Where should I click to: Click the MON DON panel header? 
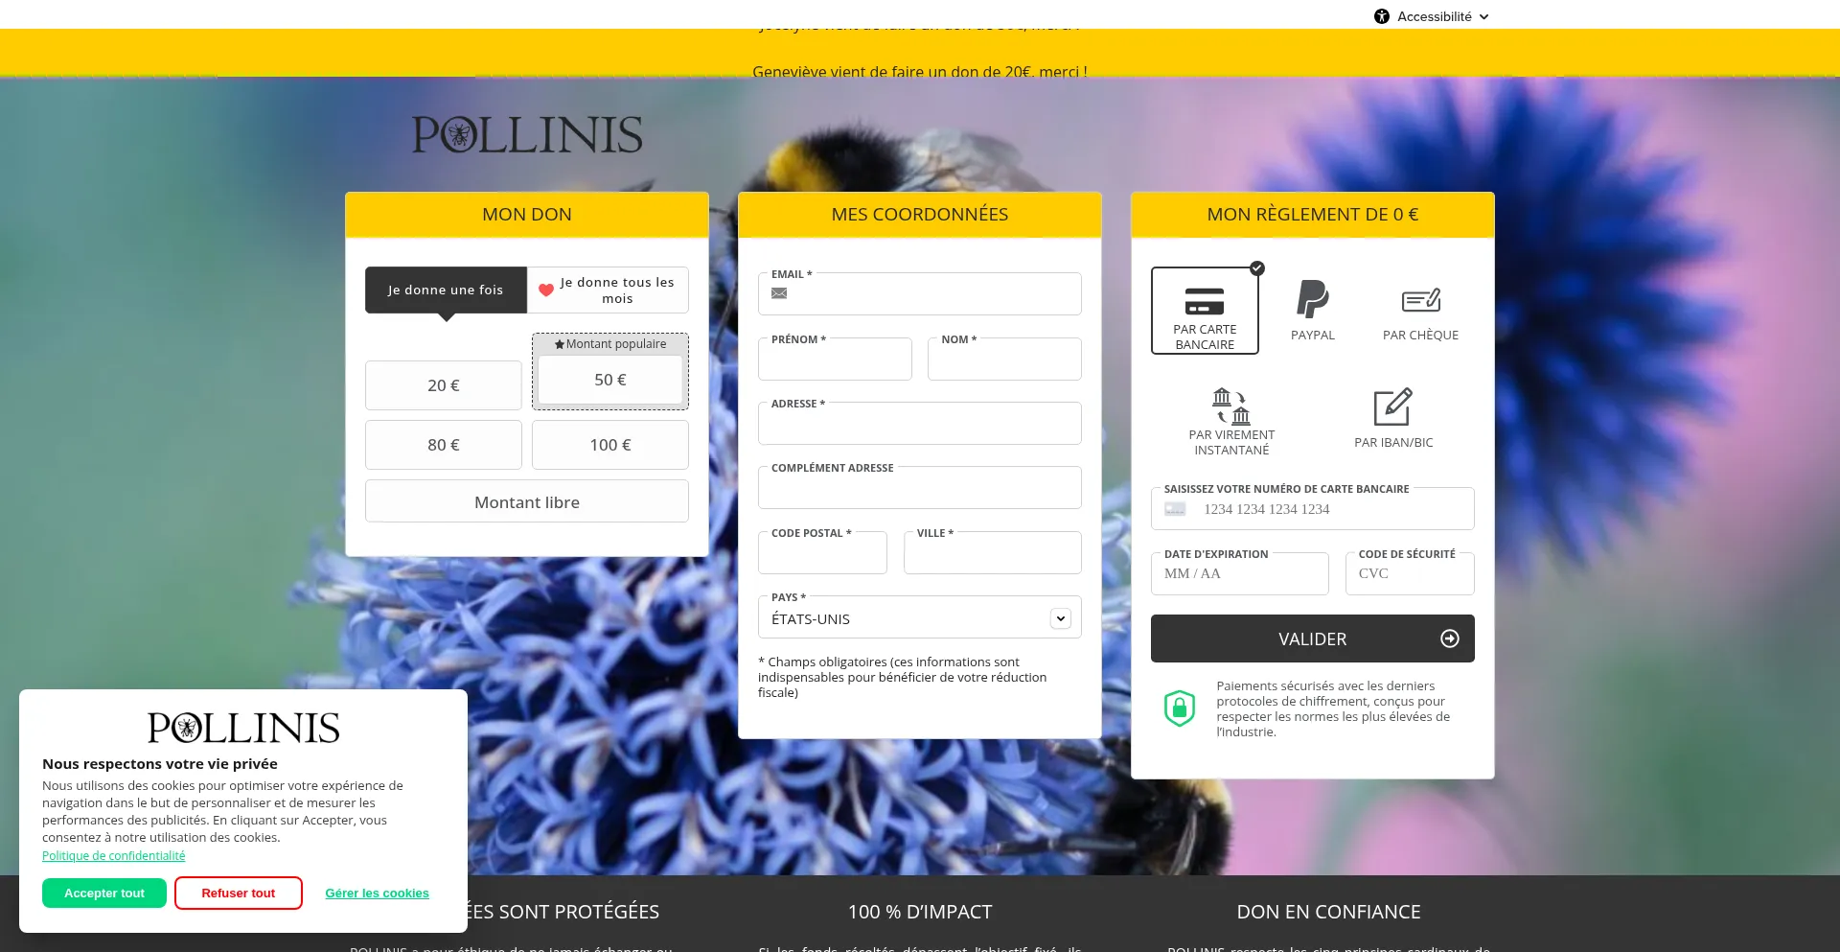click(x=527, y=214)
